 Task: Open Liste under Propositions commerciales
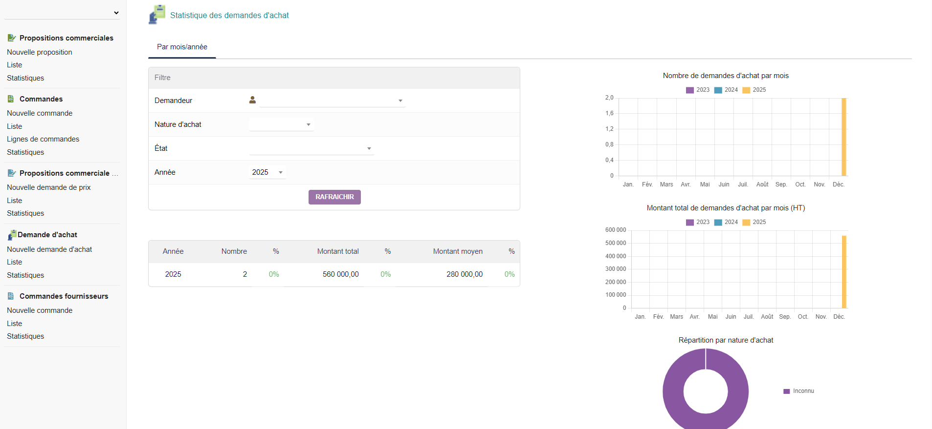click(15, 65)
